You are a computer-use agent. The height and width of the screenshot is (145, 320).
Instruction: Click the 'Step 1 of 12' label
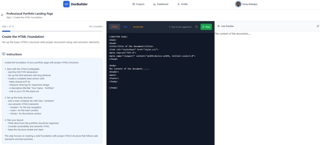[x=8, y=26]
